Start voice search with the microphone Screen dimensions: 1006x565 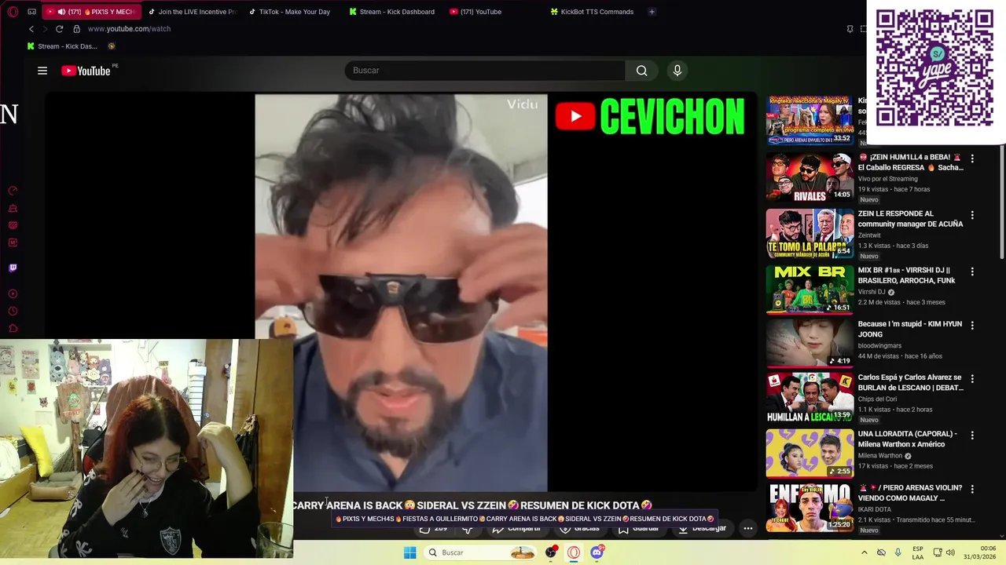(x=677, y=71)
